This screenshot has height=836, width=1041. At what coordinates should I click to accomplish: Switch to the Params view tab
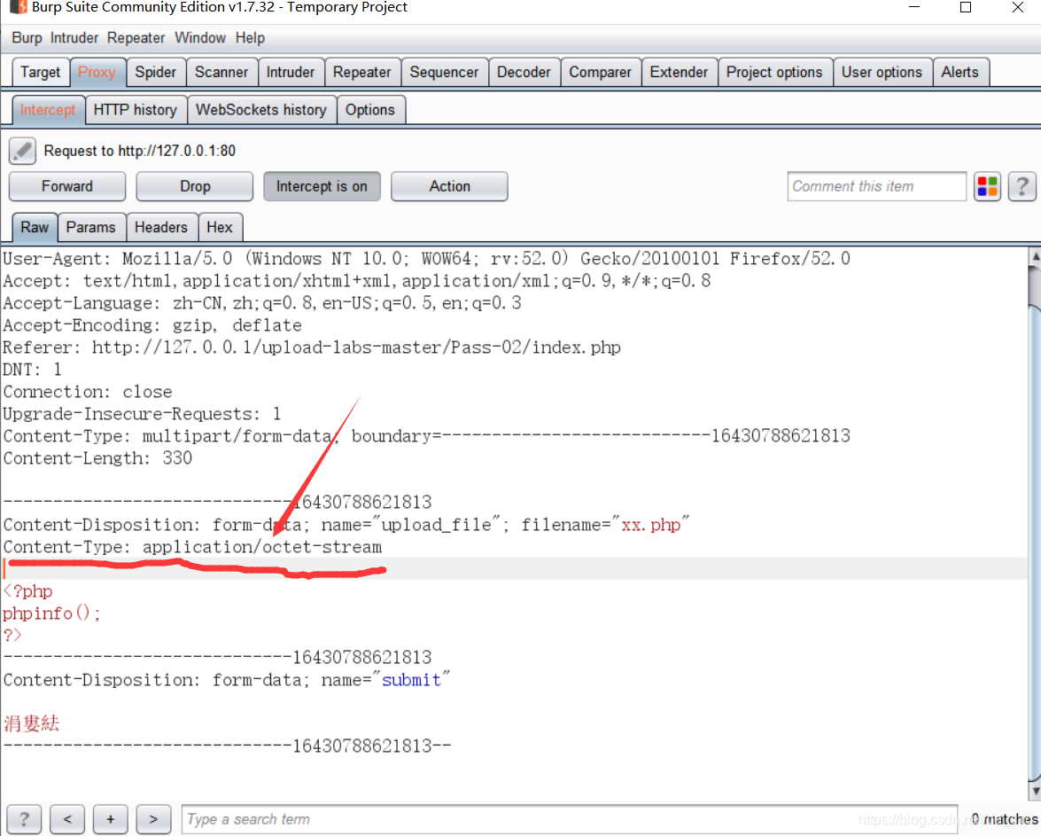click(x=91, y=227)
